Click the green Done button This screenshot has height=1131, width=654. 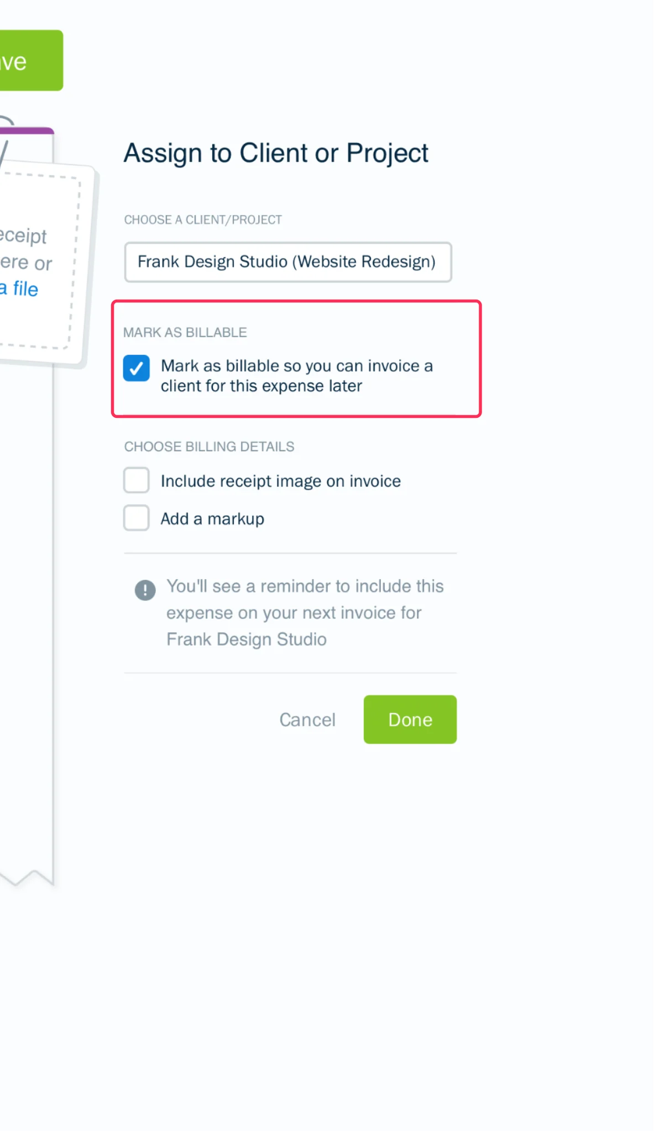(x=410, y=719)
